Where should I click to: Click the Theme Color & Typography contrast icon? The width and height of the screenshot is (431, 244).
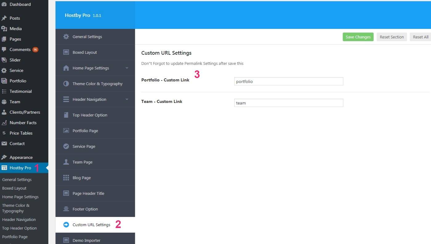point(66,84)
